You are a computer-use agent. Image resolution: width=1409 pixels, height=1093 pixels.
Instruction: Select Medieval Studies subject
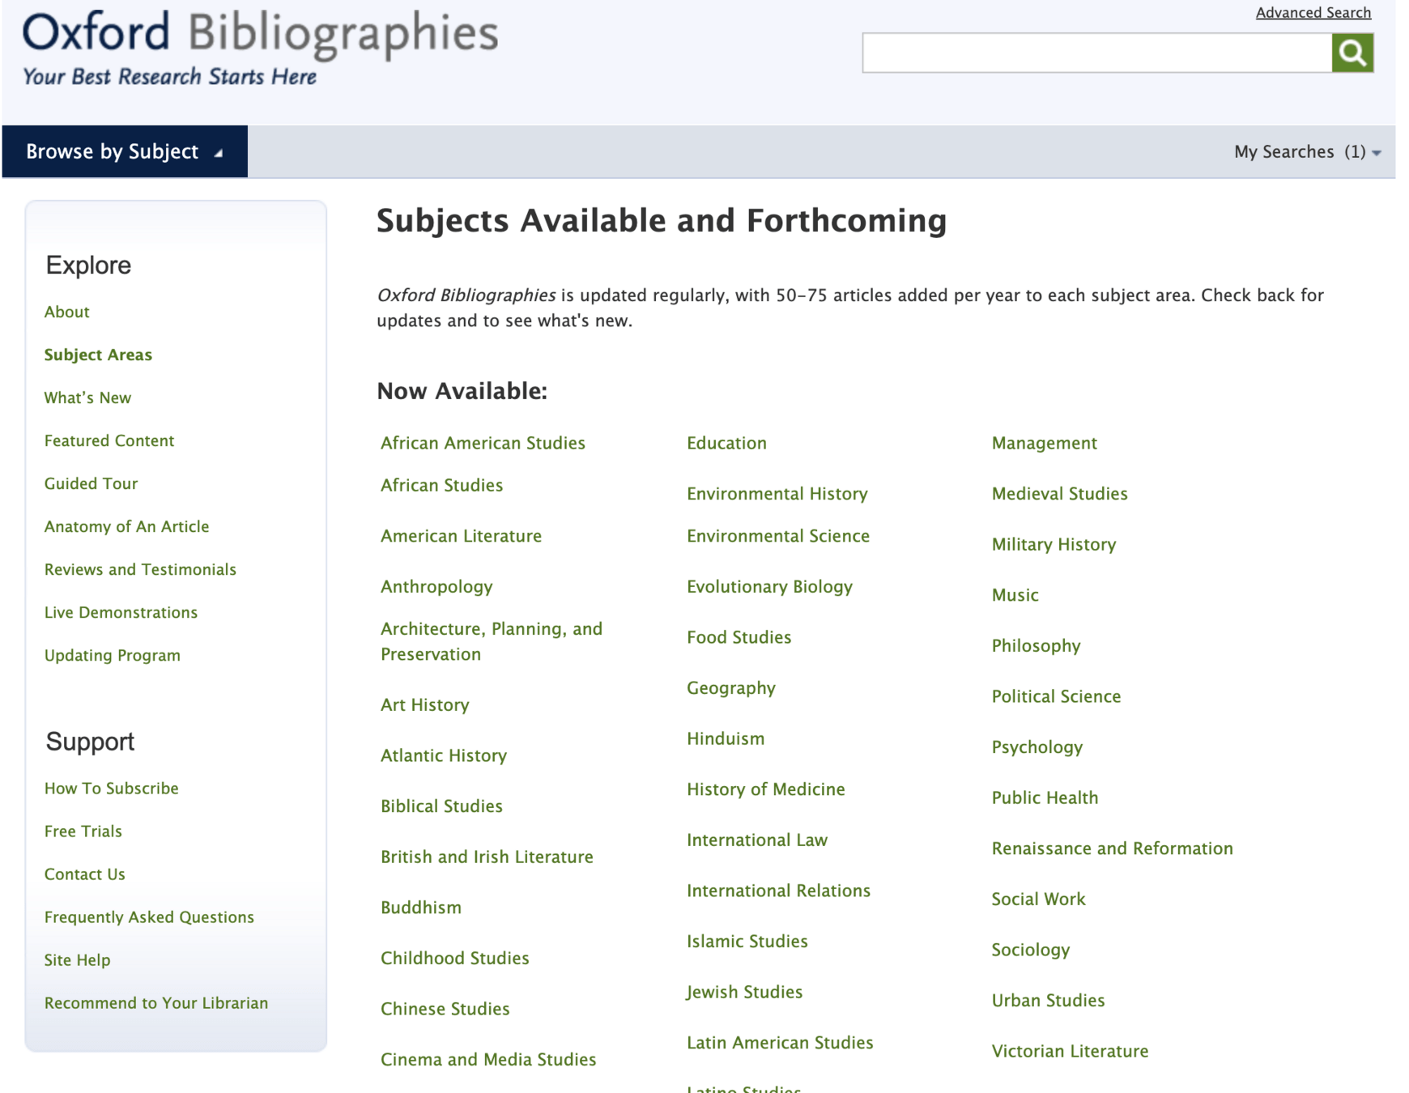coord(1059,494)
